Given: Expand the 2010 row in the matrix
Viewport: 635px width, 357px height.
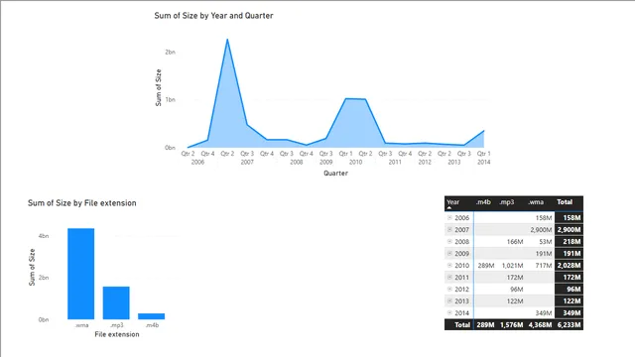Looking at the screenshot, I should click(x=449, y=266).
